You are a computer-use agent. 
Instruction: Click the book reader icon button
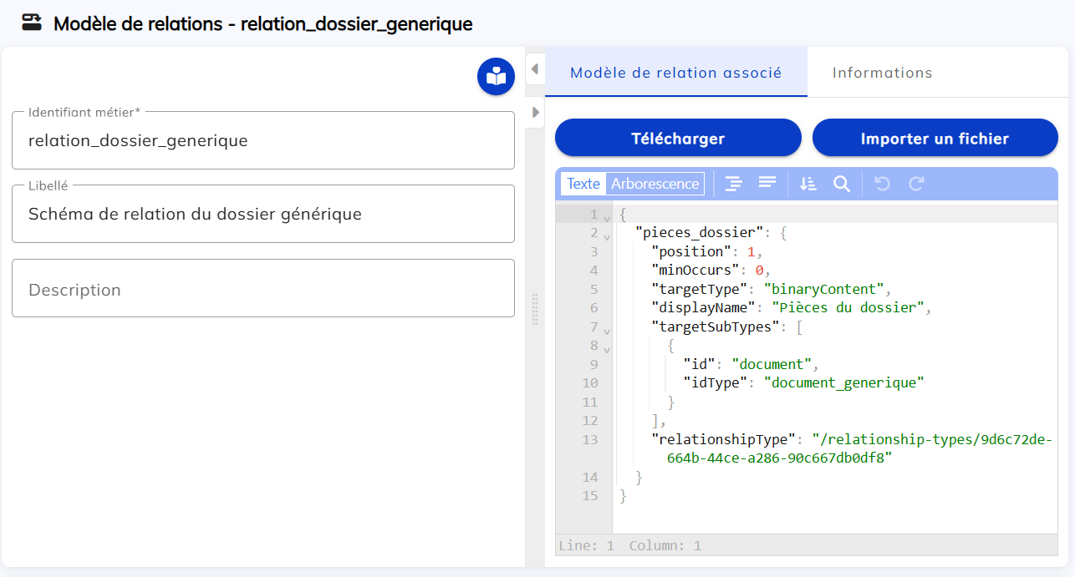click(496, 77)
